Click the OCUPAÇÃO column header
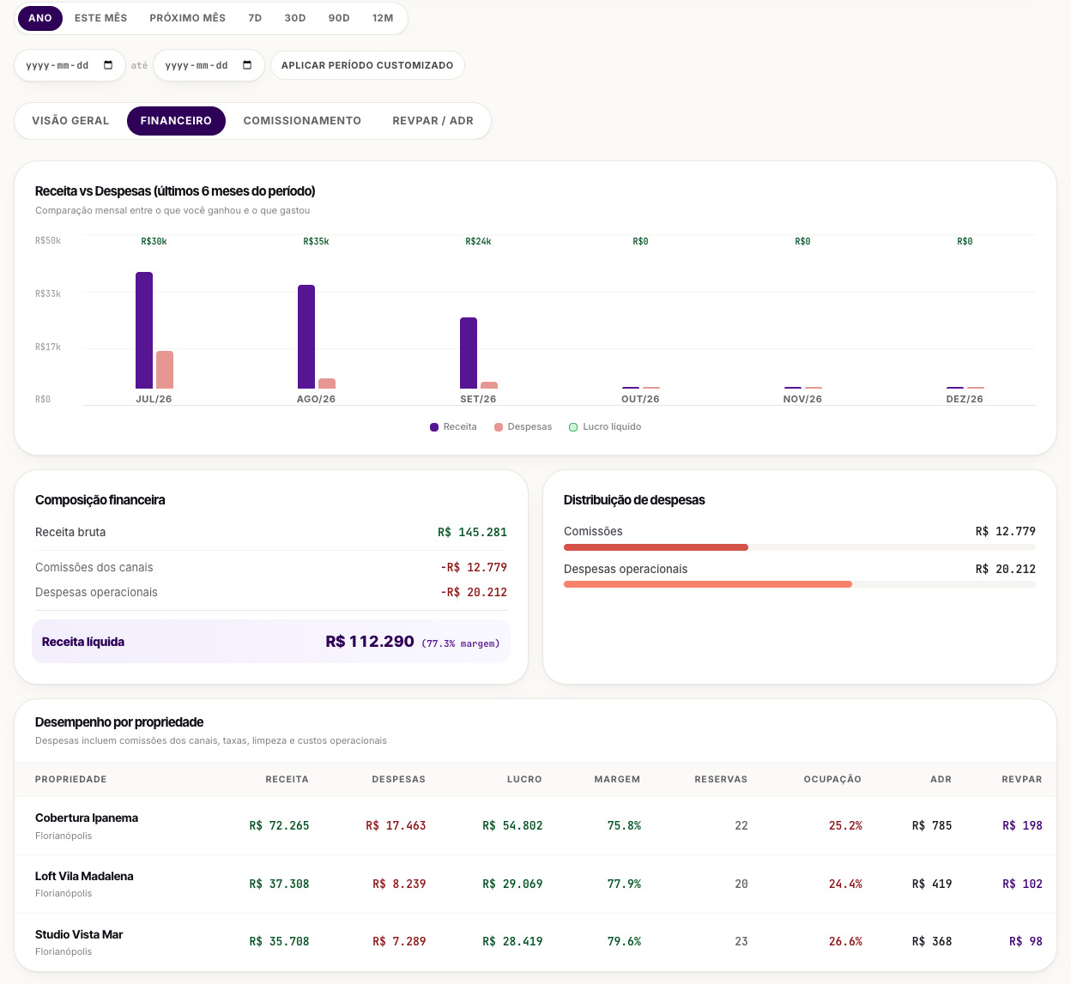This screenshot has height=984, width=1071. coord(832,779)
